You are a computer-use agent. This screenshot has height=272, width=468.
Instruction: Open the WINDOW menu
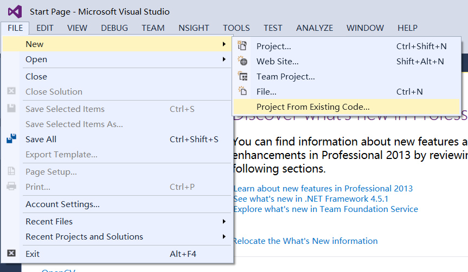[365, 28]
